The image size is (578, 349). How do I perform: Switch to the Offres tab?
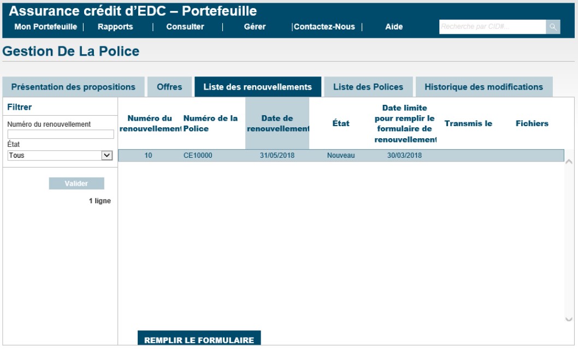click(x=169, y=87)
